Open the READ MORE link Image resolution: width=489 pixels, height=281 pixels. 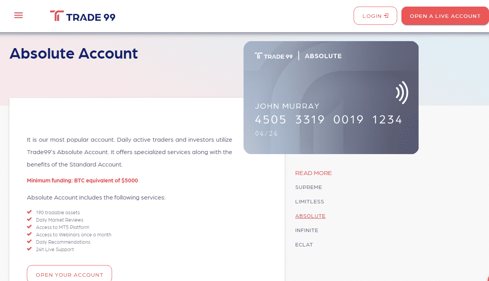point(314,173)
